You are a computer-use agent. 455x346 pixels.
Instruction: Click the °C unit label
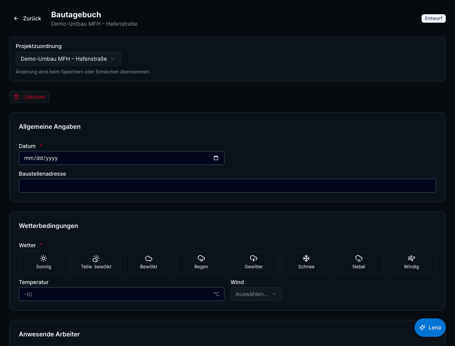216,294
